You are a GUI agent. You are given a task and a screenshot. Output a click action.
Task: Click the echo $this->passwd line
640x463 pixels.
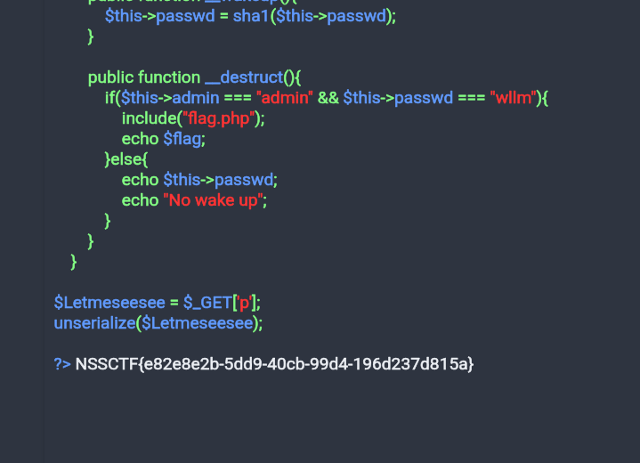[199, 180]
